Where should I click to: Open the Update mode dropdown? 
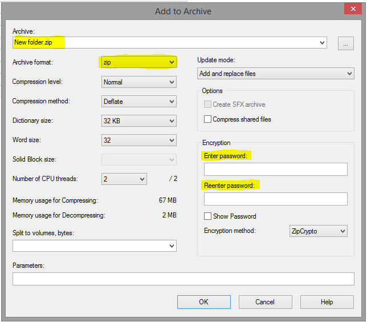[276, 74]
